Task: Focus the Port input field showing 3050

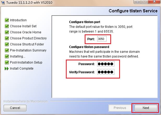Action: click(x=102, y=39)
